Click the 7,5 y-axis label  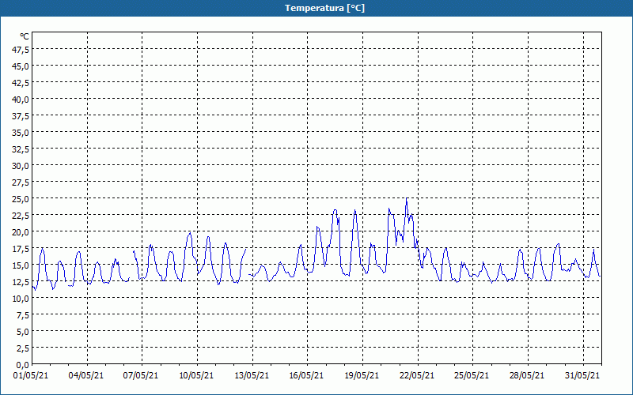[x=23, y=315]
